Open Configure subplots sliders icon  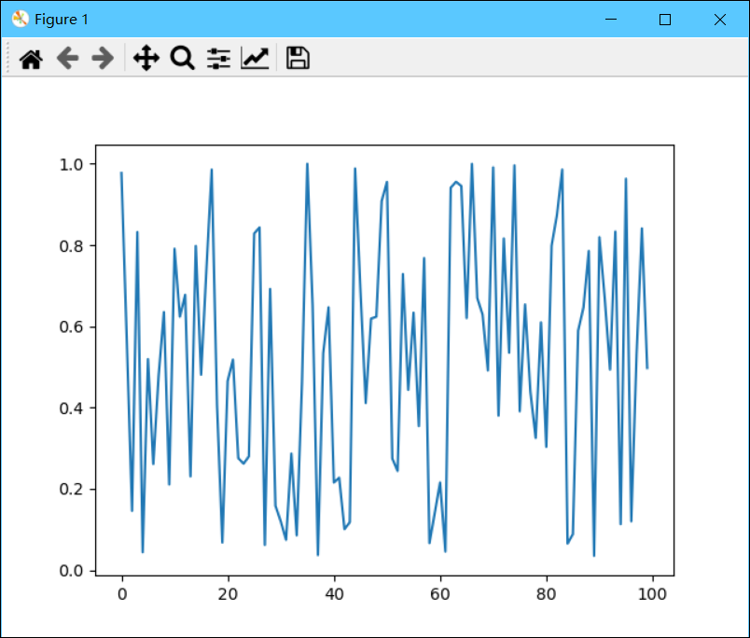pyautogui.click(x=218, y=59)
